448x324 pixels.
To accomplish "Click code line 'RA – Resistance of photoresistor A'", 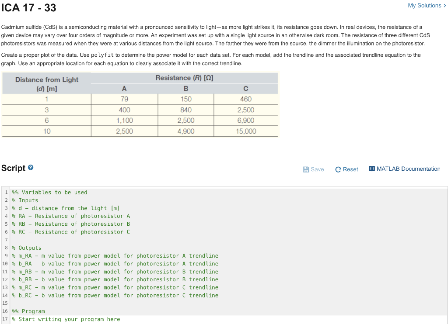I will tap(70, 216).
